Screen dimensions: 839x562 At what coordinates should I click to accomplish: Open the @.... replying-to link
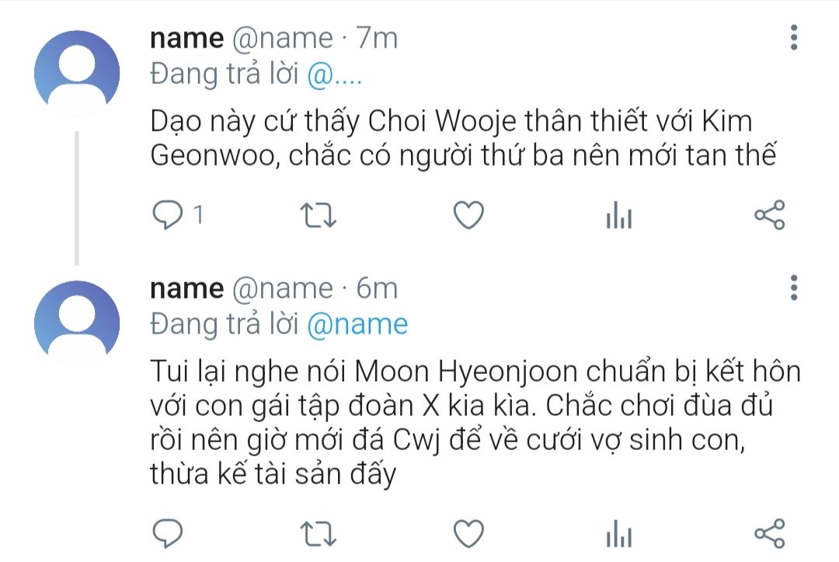[335, 74]
